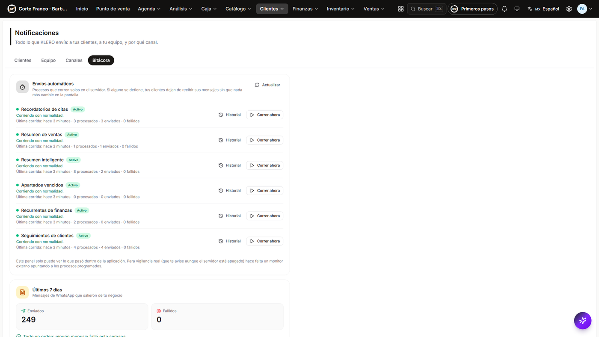Open Historial for Resumen de ventas
The width and height of the screenshot is (599, 337).
pos(229,140)
